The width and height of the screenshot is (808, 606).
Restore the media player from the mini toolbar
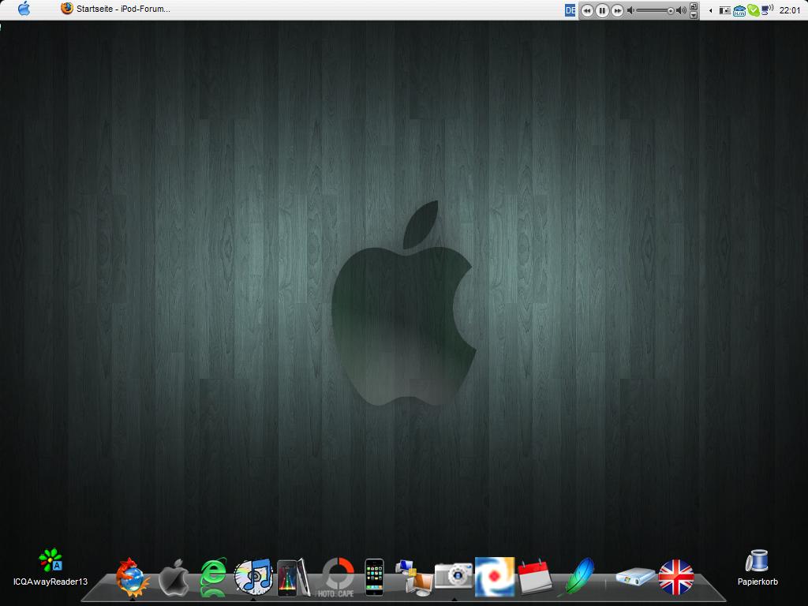694,6
